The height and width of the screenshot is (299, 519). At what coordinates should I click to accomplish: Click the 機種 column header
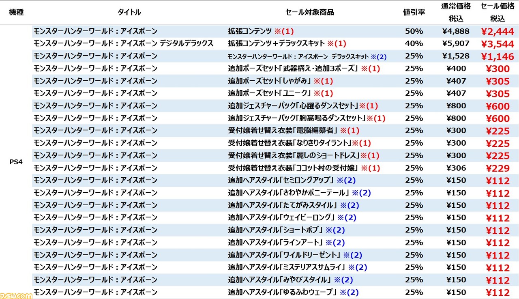[16, 12]
